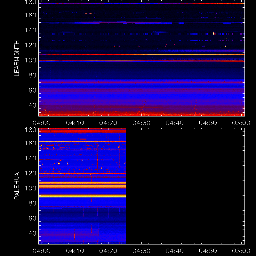
Task: Click the 100 tick label on the Palehua plot
Action: [30, 188]
